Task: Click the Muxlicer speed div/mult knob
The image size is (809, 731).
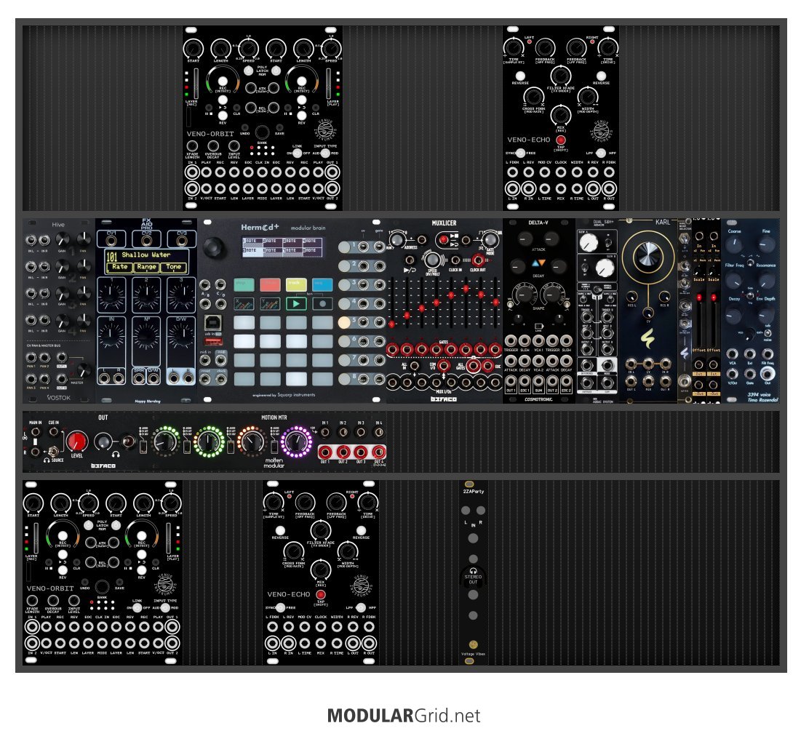Action: tap(432, 260)
